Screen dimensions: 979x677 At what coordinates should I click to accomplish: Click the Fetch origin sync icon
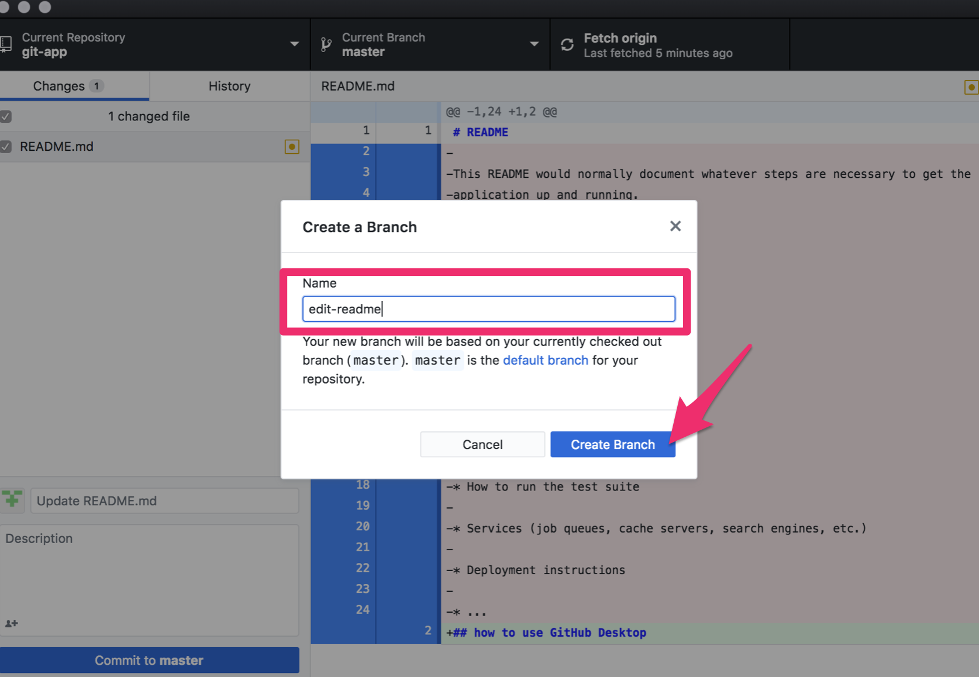pos(567,45)
